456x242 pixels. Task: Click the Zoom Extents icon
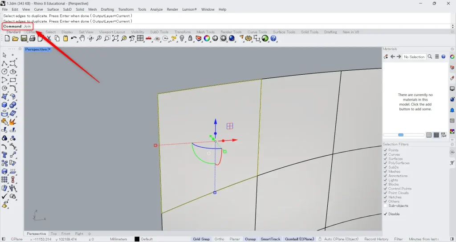point(115,38)
